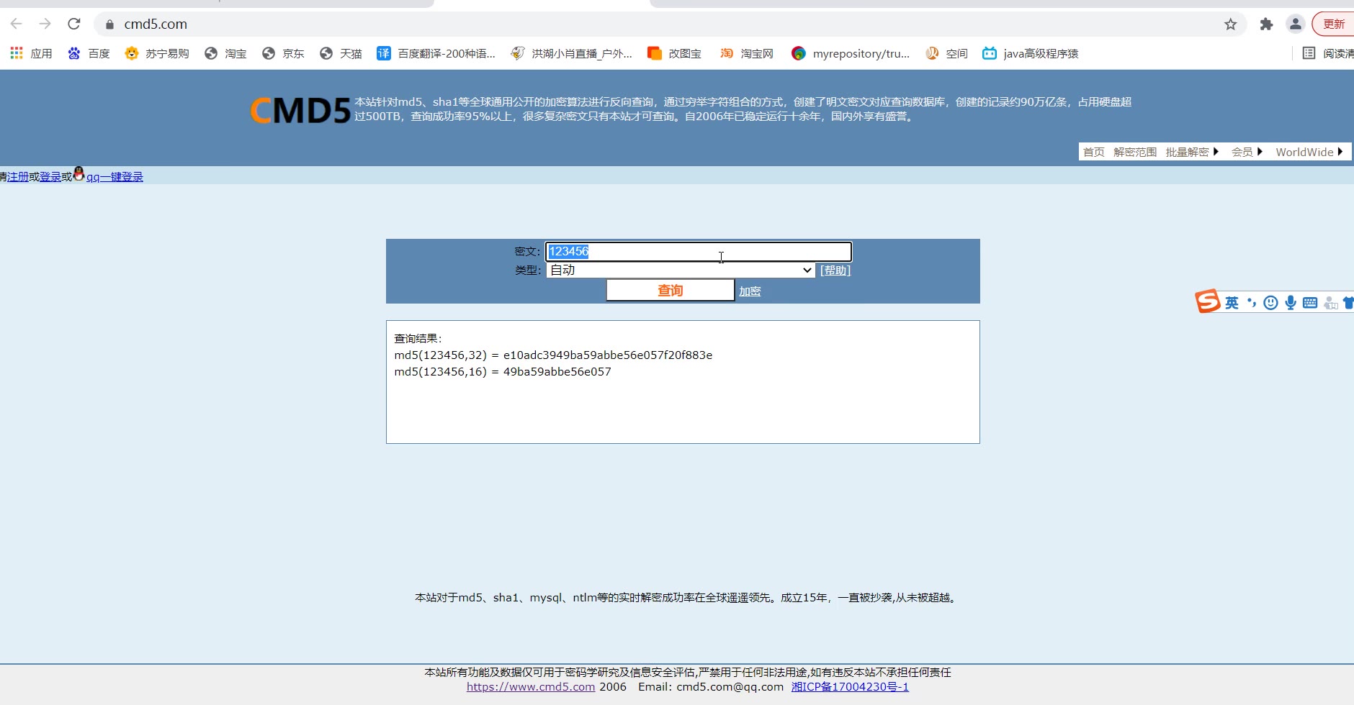Click the 更新 update button
This screenshot has height=705, width=1354.
pos(1334,24)
